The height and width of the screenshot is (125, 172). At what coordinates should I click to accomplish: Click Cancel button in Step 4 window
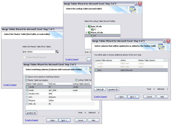click(149, 97)
